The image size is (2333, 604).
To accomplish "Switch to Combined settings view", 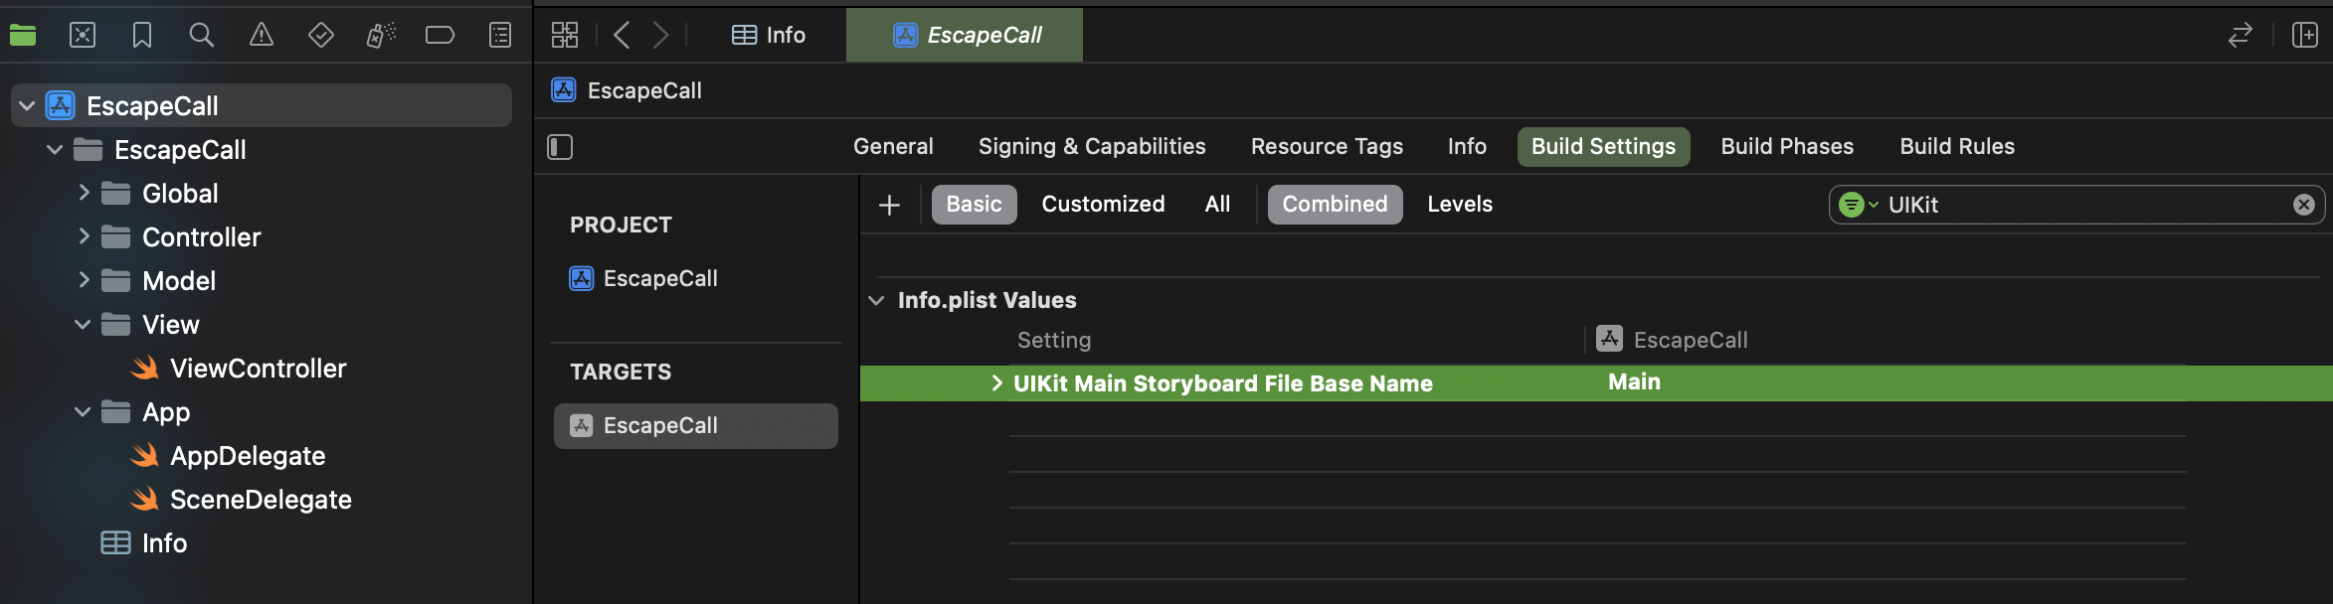I will (x=1335, y=205).
